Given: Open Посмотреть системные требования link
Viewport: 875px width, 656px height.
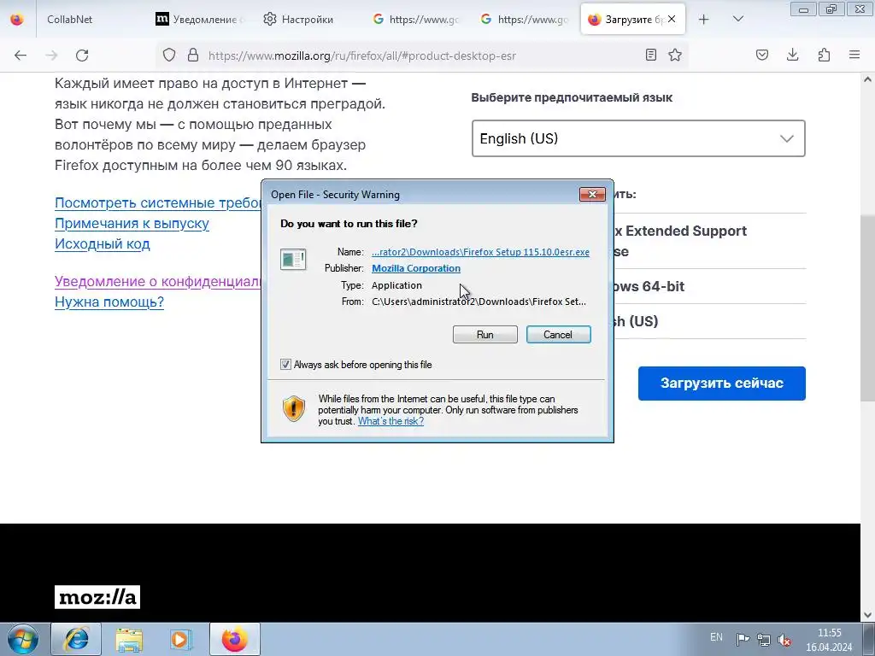Looking at the screenshot, I should [158, 203].
